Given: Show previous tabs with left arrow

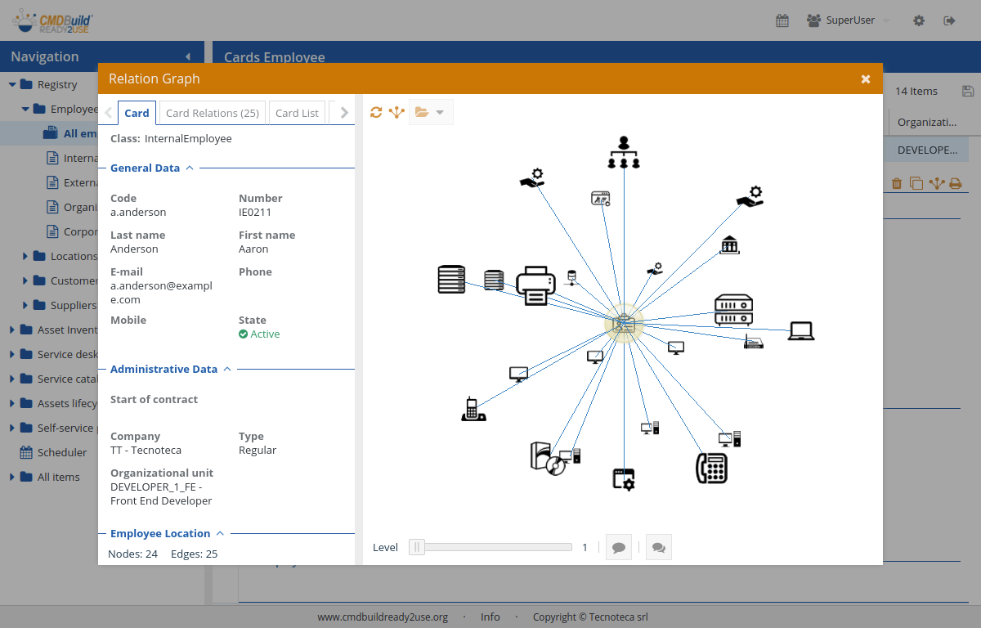Looking at the screenshot, I should [x=108, y=113].
